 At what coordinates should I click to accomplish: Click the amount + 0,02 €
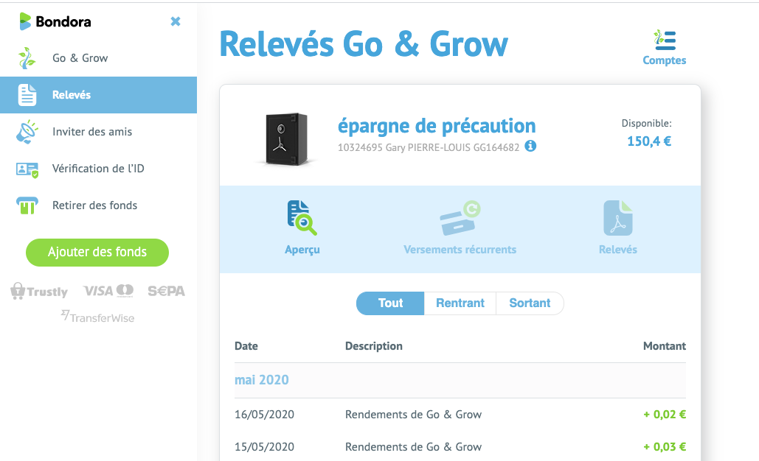[665, 415]
